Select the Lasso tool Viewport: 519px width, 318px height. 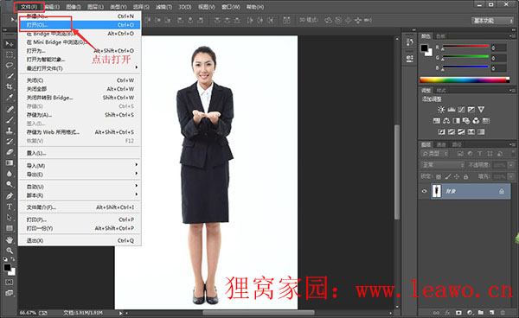[10, 65]
